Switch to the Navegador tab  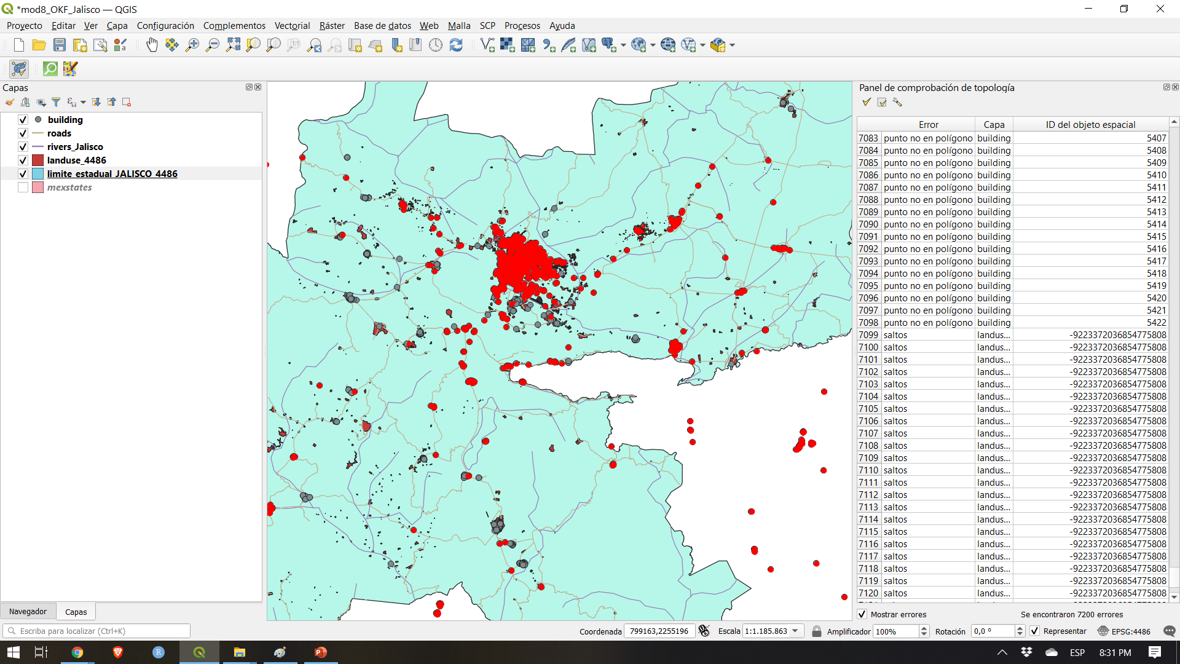click(28, 611)
